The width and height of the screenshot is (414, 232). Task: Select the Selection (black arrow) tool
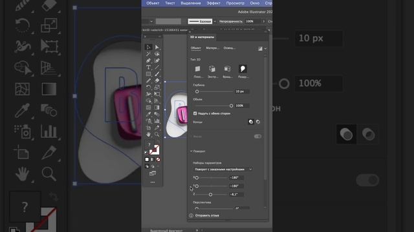coord(148,47)
